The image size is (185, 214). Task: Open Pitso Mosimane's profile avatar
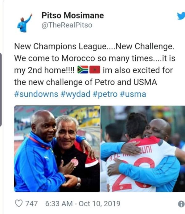click(x=25, y=23)
